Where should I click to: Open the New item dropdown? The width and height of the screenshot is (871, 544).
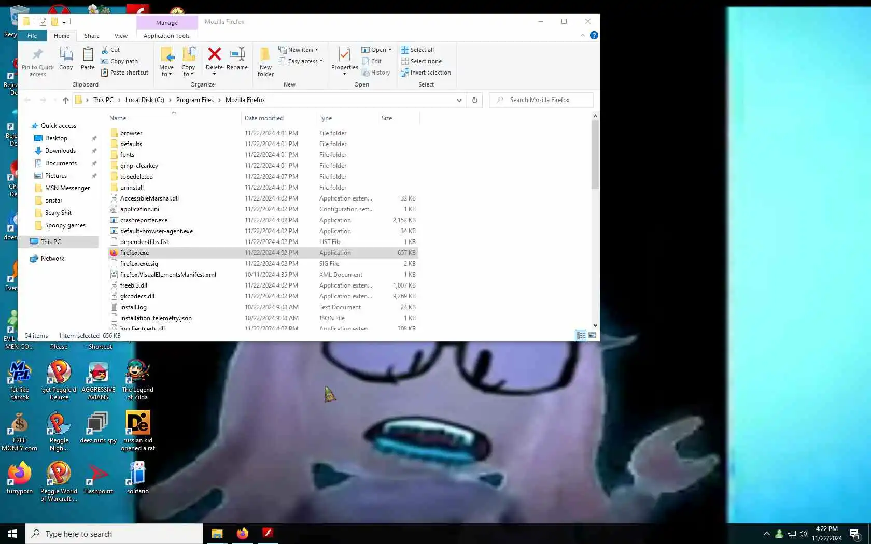(298, 50)
